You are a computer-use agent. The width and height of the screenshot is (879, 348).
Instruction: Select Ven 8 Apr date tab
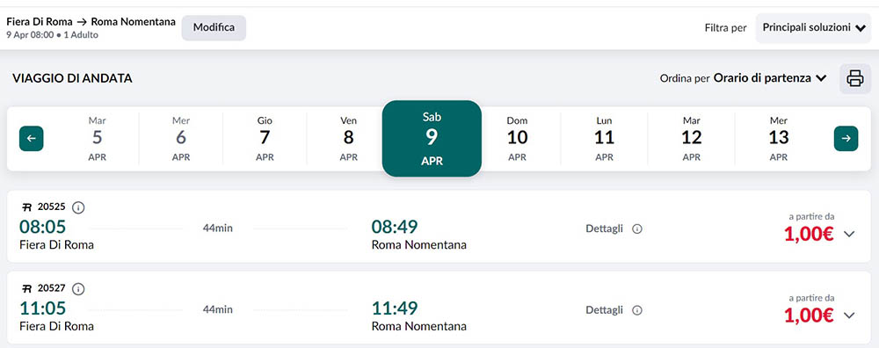[349, 139]
